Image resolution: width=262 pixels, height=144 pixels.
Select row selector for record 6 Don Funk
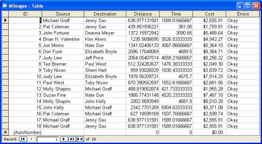[x=5, y=52]
